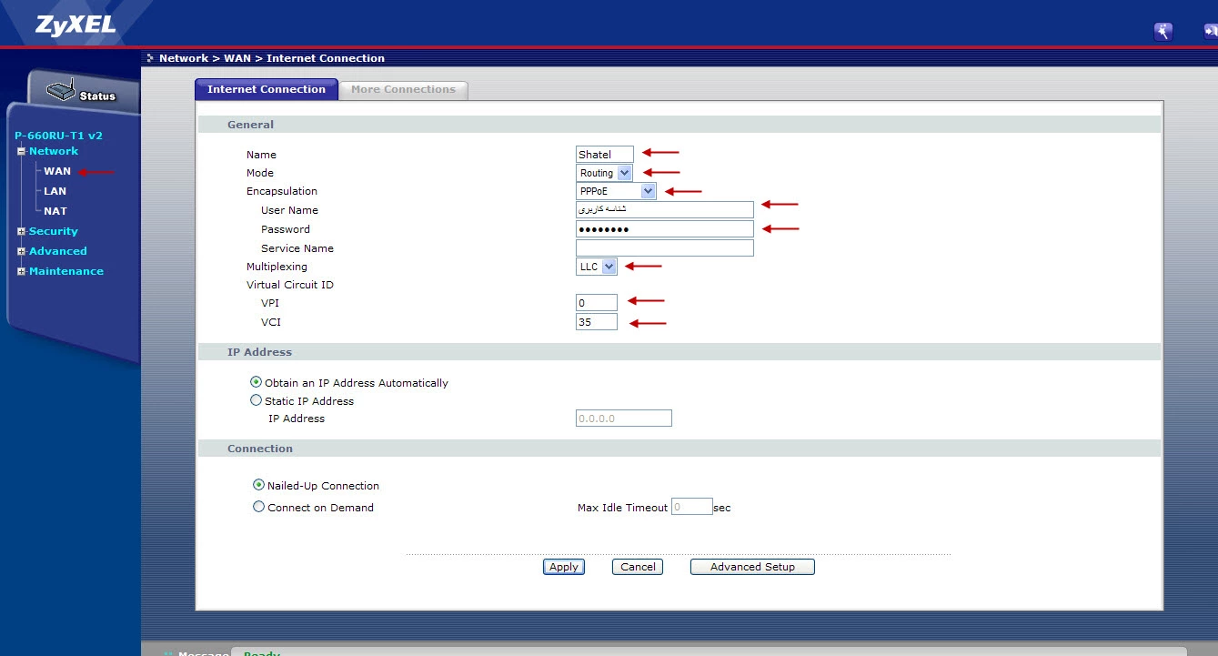Image resolution: width=1218 pixels, height=656 pixels.
Task: Click the Virtual Circuit ID label
Action: 290,285
